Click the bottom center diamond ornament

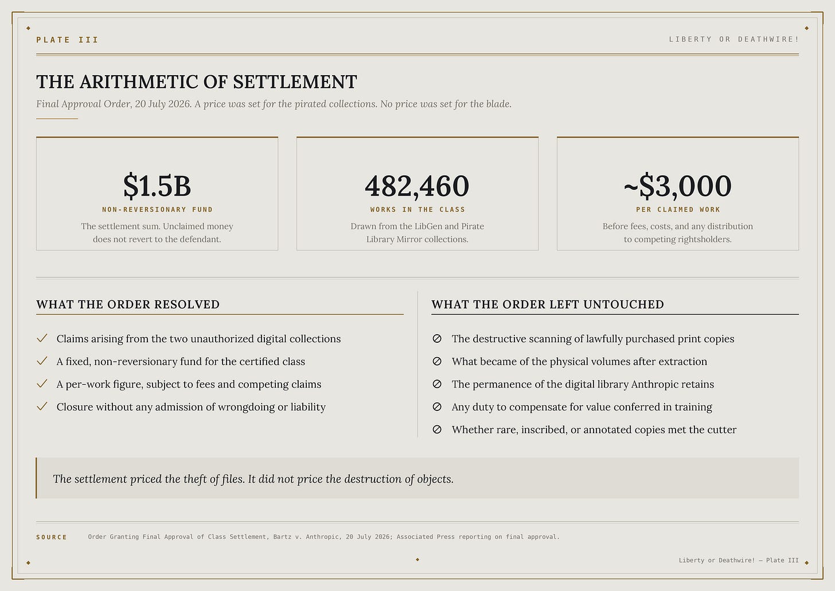coord(417,559)
